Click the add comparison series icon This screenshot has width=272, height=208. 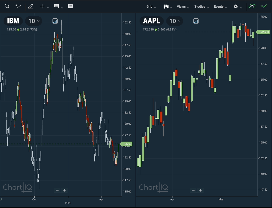pyautogui.click(x=18, y=6)
